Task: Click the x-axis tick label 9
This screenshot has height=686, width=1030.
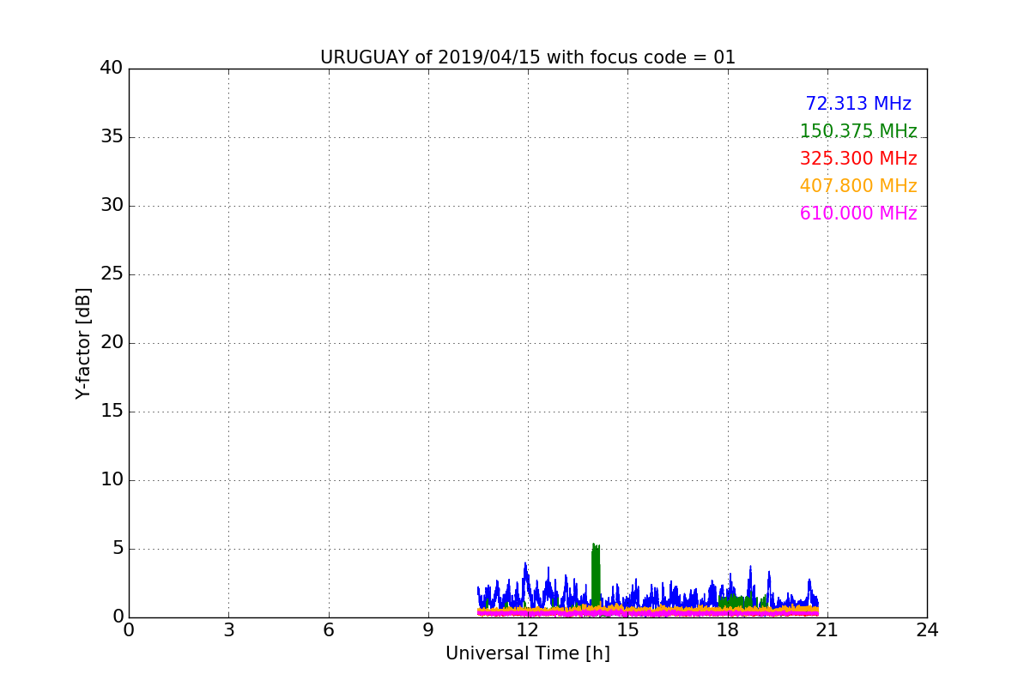Action: tap(428, 630)
